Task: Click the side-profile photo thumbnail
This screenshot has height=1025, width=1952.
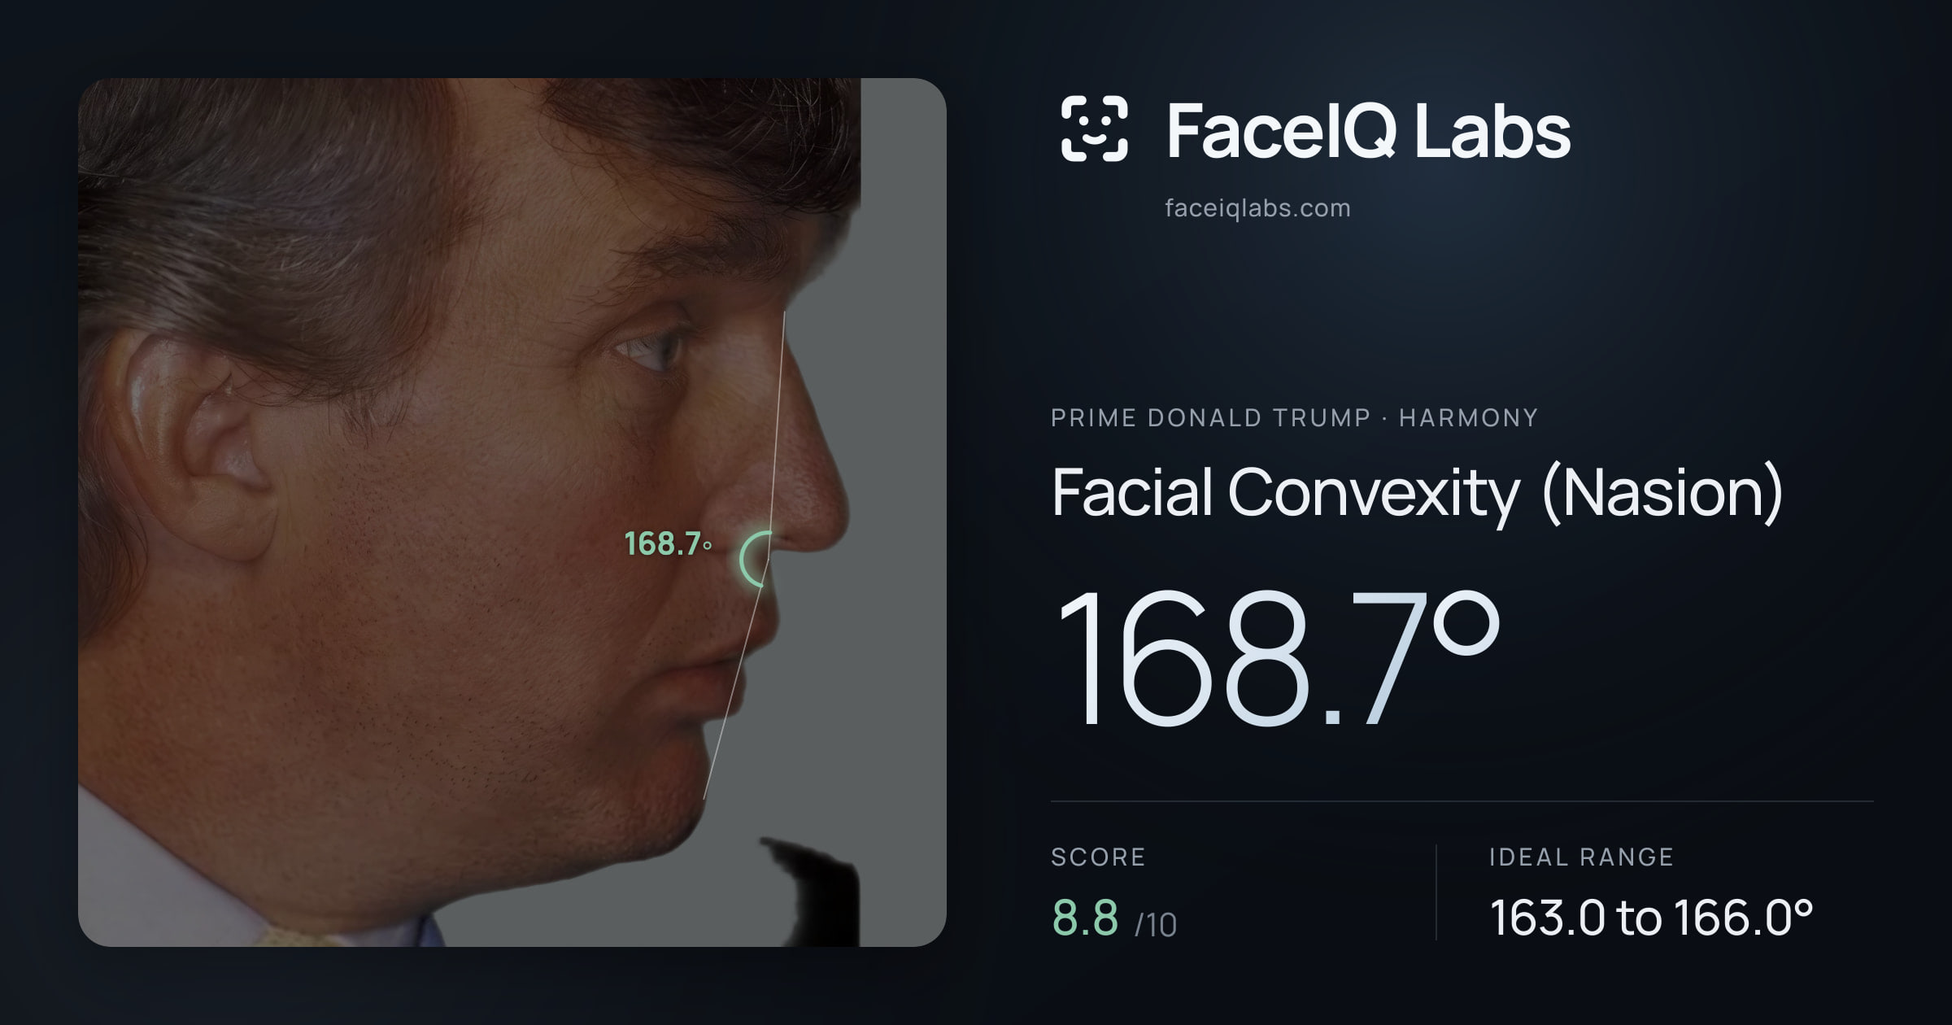Action: click(x=512, y=512)
